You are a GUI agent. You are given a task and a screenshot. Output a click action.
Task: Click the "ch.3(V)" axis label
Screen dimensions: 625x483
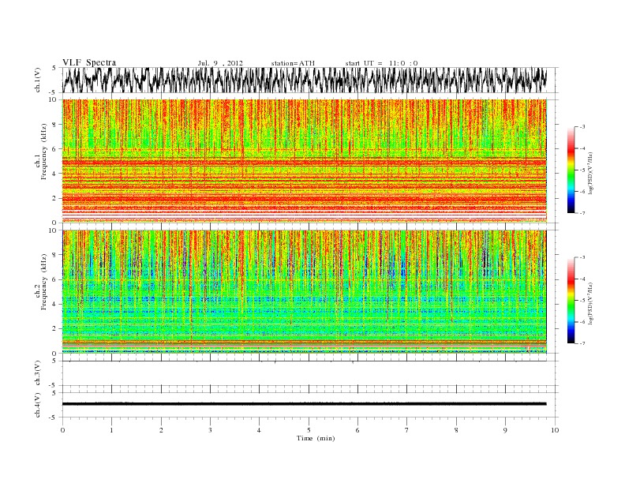[x=38, y=373]
